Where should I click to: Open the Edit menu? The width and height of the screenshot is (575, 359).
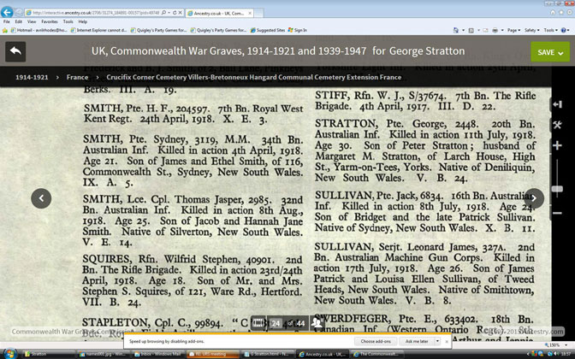(x=19, y=21)
